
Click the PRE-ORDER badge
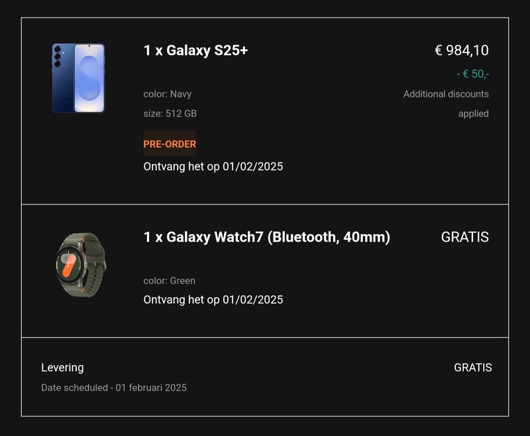(170, 144)
